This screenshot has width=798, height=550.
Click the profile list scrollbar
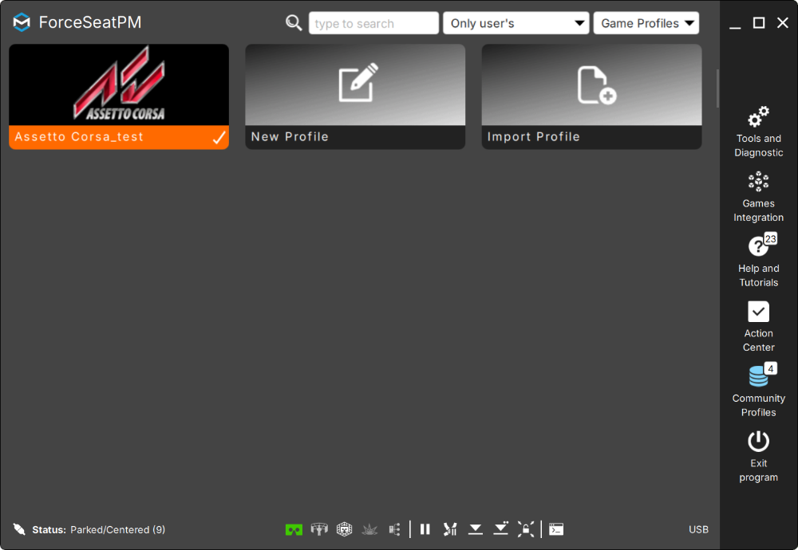717,88
